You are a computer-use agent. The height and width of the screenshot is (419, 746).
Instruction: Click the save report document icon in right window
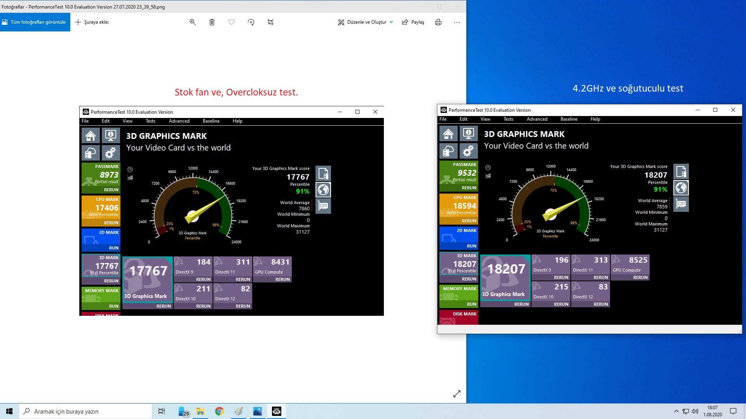pos(681,171)
